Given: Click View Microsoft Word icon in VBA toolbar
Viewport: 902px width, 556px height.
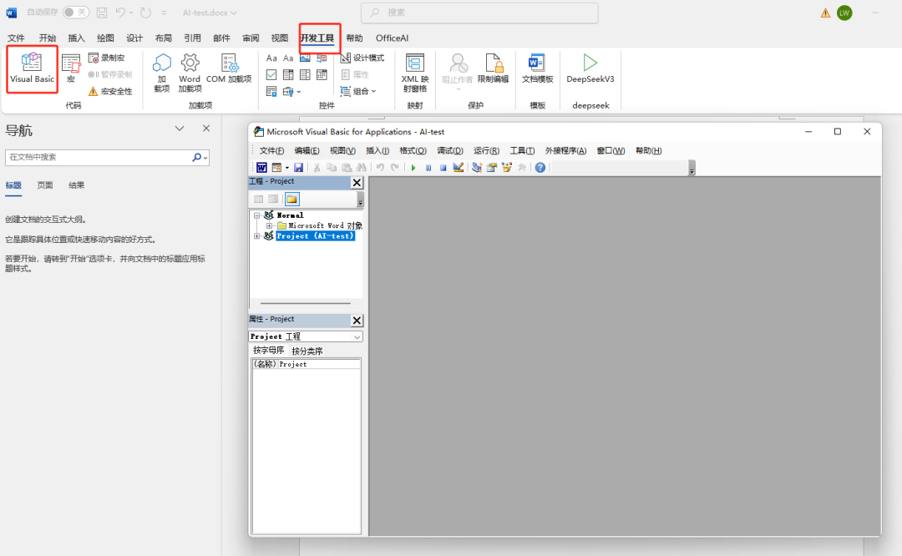Looking at the screenshot, I should (261, 167).
